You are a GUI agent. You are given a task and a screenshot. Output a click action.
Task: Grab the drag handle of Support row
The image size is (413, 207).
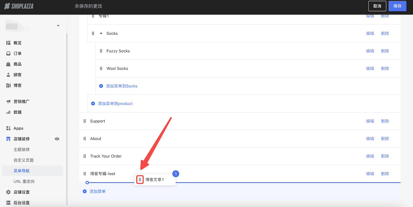(85, 121)
